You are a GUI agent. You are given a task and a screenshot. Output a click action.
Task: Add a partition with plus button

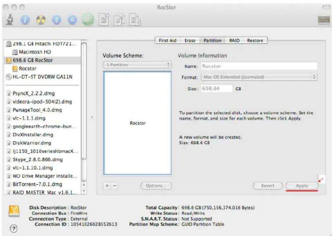pos(107,186)
